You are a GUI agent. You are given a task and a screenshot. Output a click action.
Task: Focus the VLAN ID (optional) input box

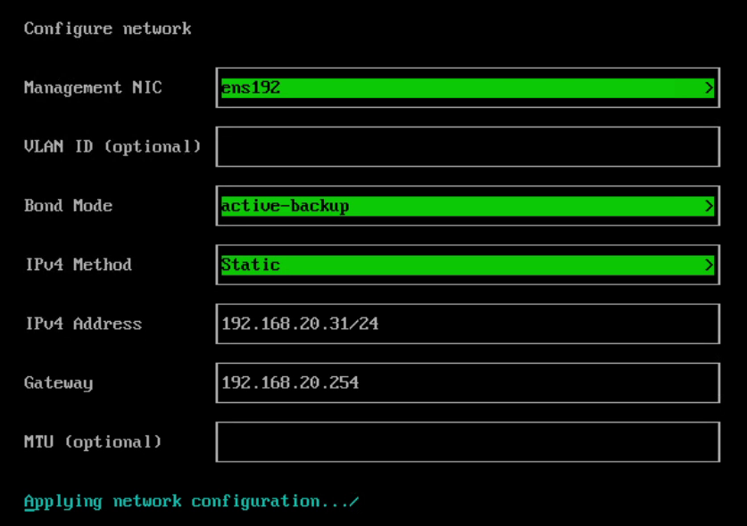click(468, 147)
